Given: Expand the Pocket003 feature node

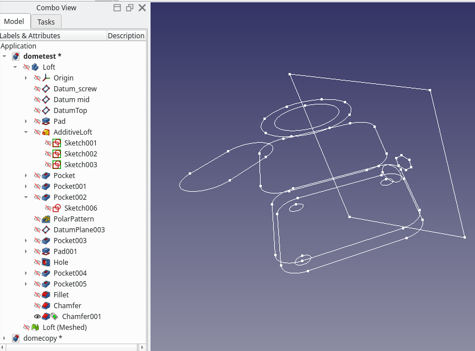Looking at the screenshot, I should click(25, 240).
